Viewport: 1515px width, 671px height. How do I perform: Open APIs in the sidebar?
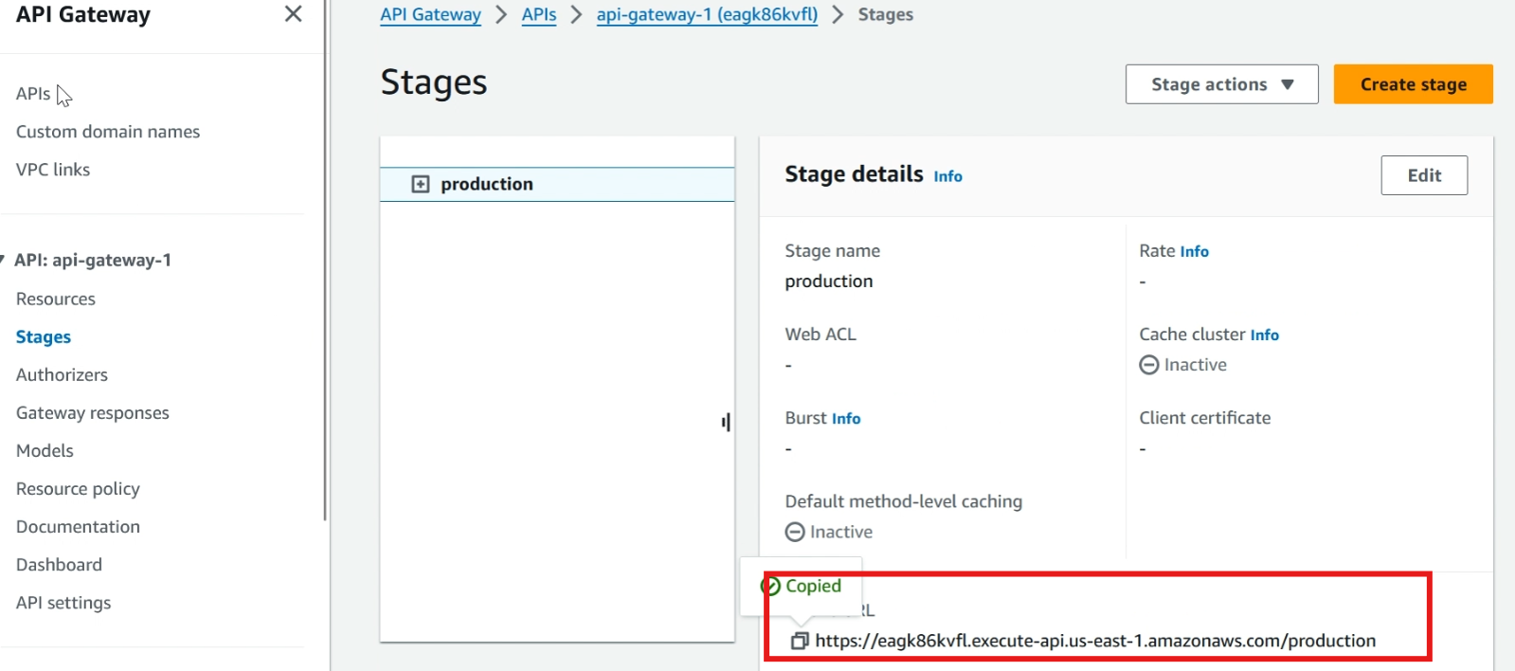pyautogui.click(x=33, y=94)
